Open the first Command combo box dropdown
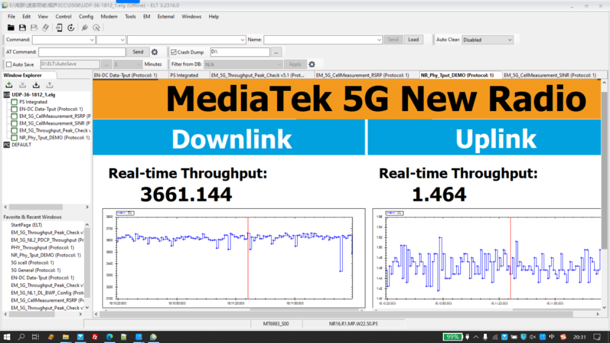The image size is (610, 343). click(x=92, y=40)
